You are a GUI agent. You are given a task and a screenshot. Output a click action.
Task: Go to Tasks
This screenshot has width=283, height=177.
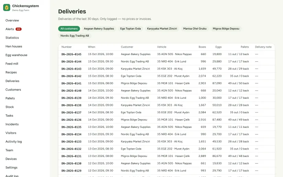click(x=9, y=116)
